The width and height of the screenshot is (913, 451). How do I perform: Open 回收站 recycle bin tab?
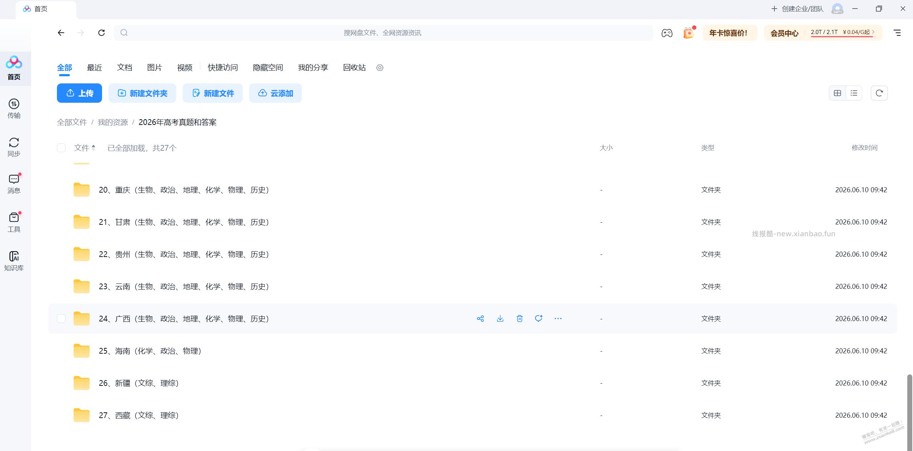[354, 68]
